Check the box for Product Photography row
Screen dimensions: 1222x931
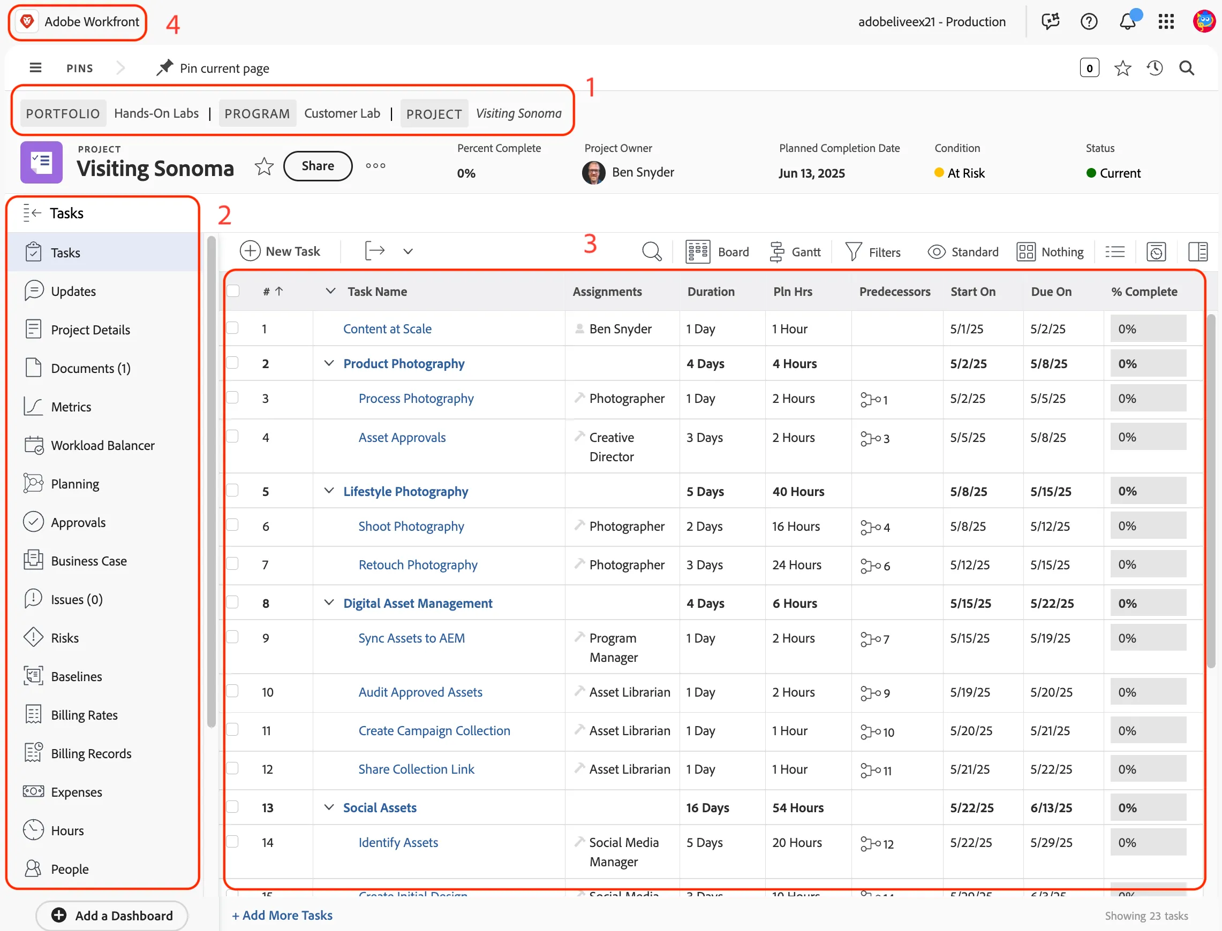[x=233, y=363]
